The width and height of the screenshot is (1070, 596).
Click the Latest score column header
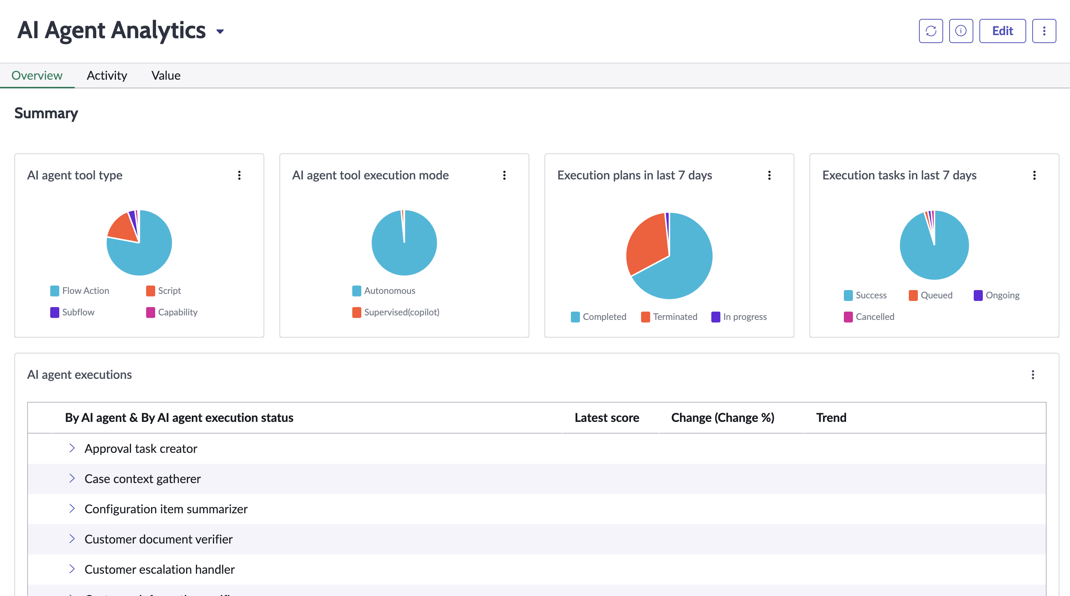click(x=606, y=418)
